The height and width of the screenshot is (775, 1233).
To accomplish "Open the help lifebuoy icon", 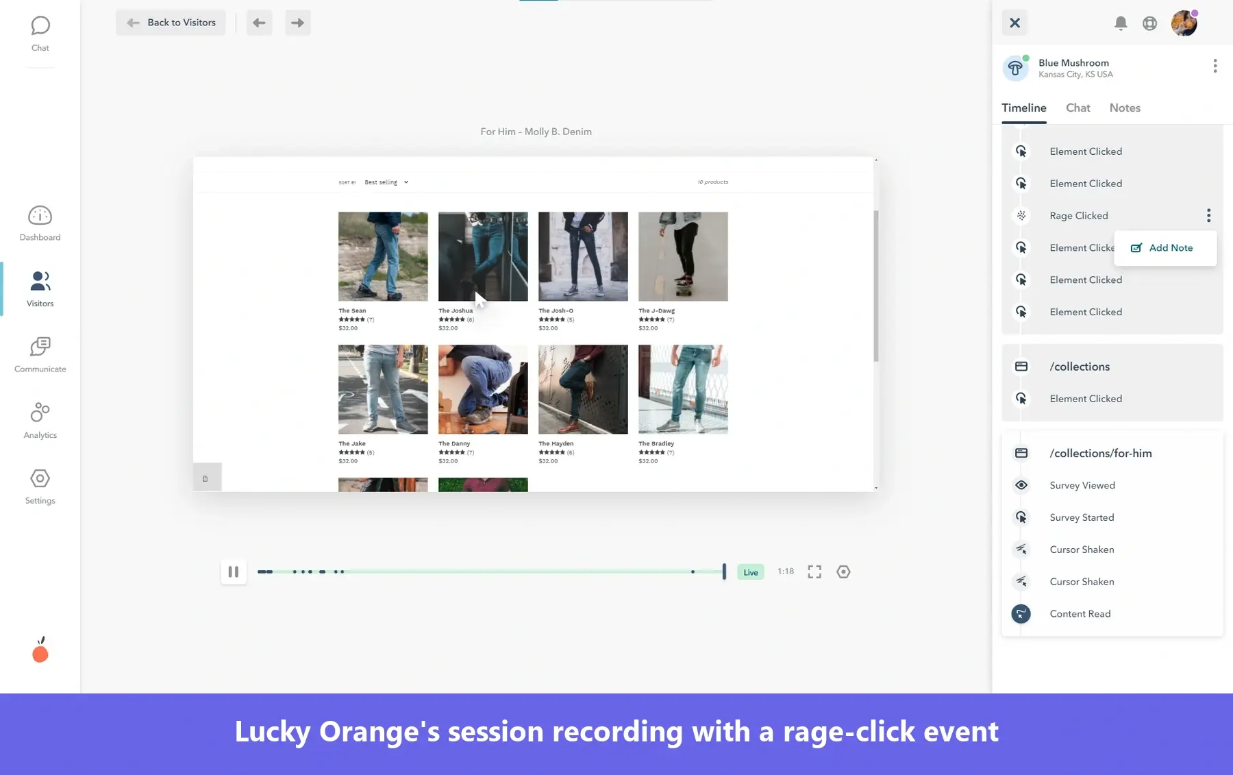I will pos(1149,23).
